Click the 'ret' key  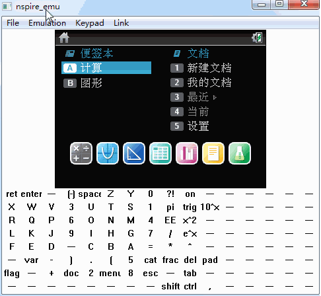(12, 194)
